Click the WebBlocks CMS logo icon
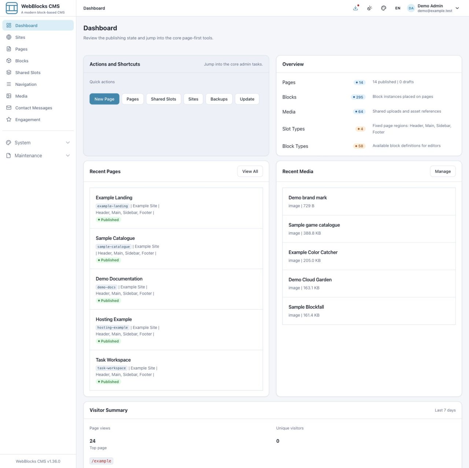The height and width of the screenshot is (468, 469). [x=12, y=8]
